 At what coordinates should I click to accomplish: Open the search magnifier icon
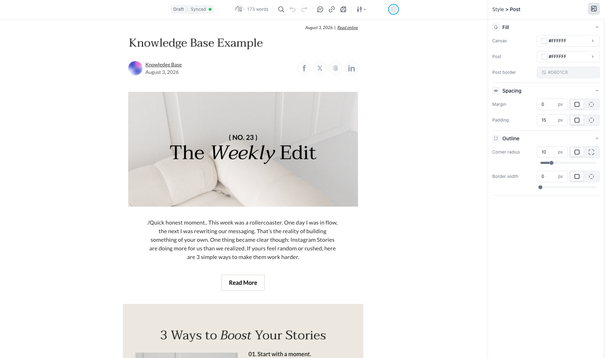[x=281, y=9]
